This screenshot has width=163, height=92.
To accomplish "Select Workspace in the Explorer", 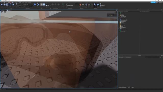I will [x=123, y=13].
